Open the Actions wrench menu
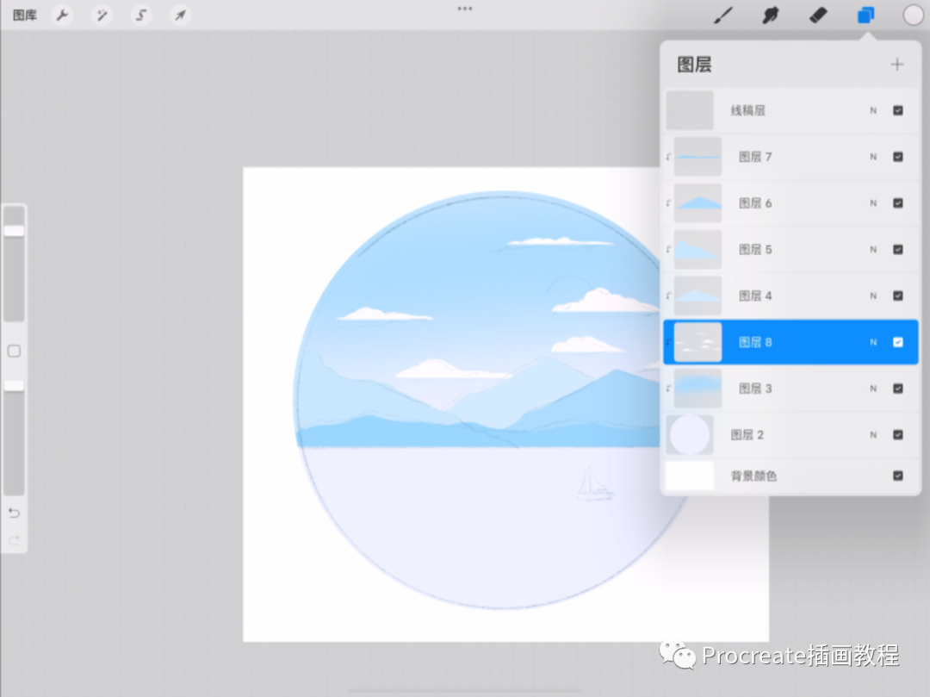930x697 pixels. click(62, 15)
